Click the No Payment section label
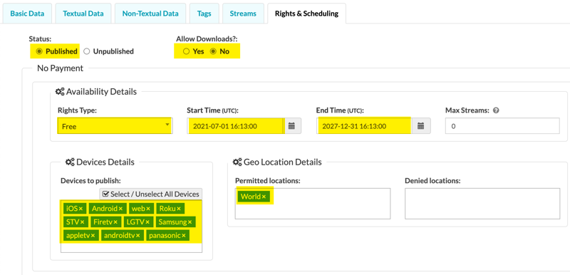Image resolution: width=570 pixels, height=275 pixels. [61, 68]
